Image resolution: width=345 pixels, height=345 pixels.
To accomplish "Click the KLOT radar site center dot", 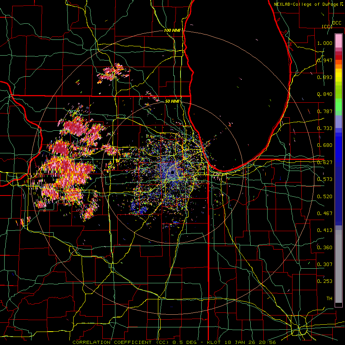I will [x=173, y=172].
